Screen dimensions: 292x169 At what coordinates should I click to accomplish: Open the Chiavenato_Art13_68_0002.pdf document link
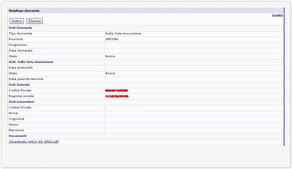(34, 142)
